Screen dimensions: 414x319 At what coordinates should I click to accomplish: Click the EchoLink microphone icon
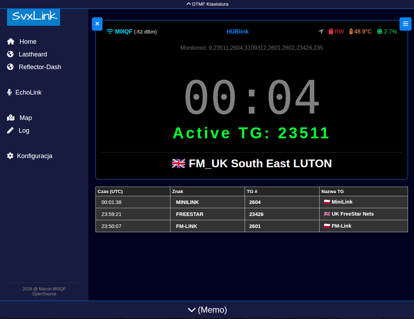10,92
